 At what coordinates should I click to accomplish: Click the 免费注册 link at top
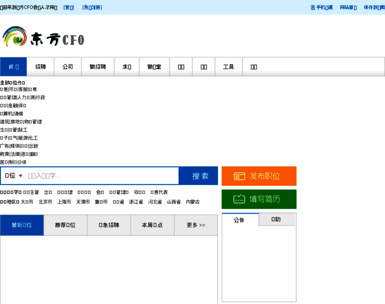[92, 8]
